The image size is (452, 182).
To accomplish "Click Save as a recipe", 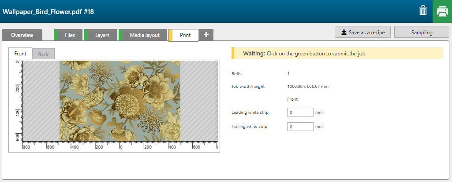I will coord(363,32).
